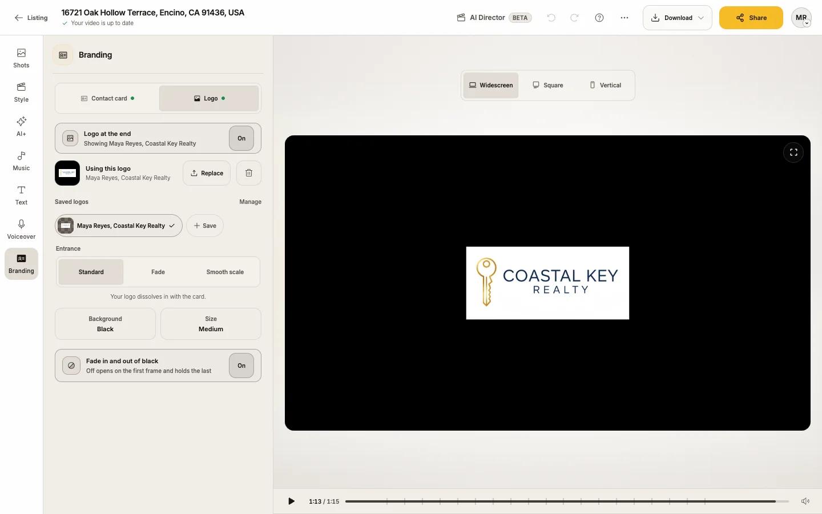Click the redo arrow icon

click(x=575, y=18)
